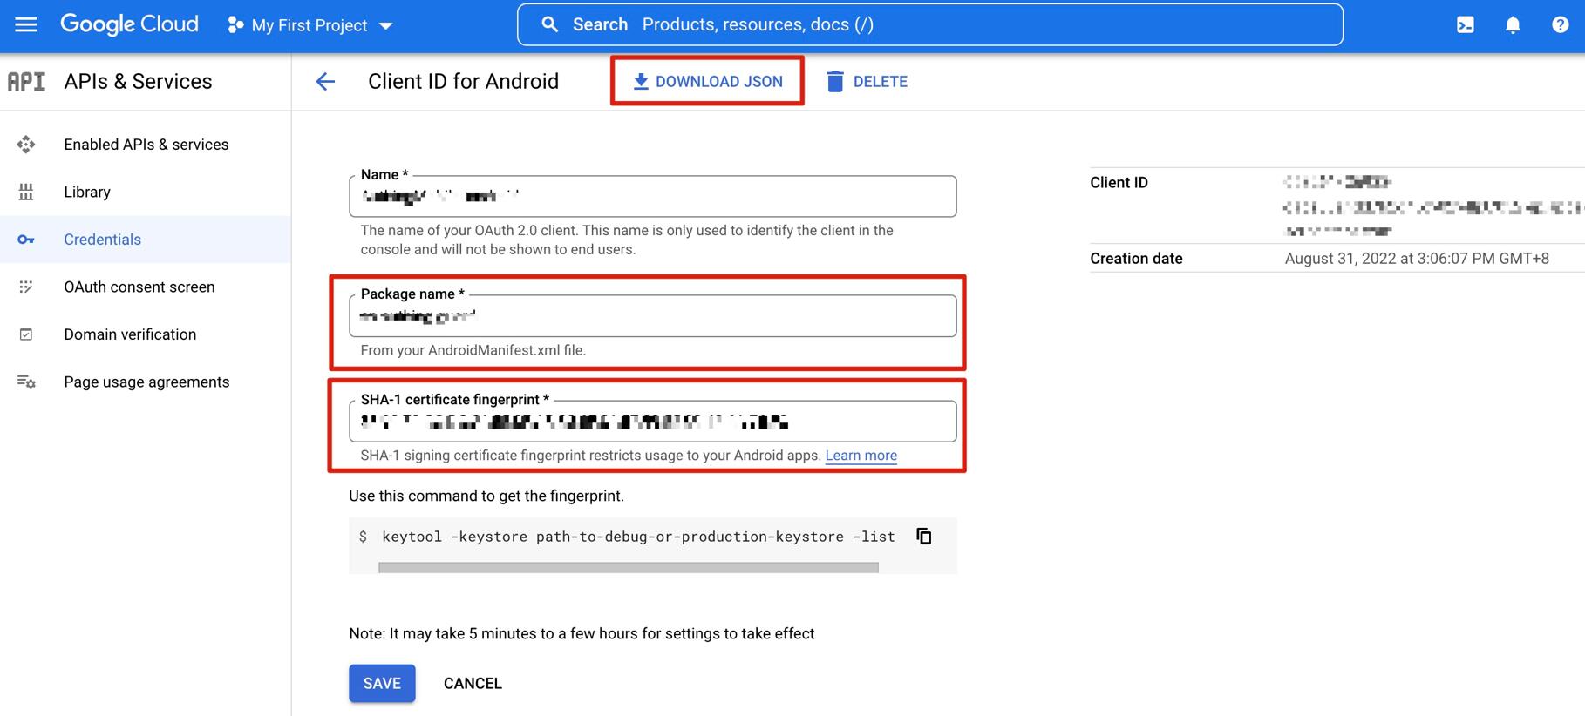Click the trash icon to delete client
Image resolution: width=1585 pixels, height=716 pixels.
tap(834, 82)
